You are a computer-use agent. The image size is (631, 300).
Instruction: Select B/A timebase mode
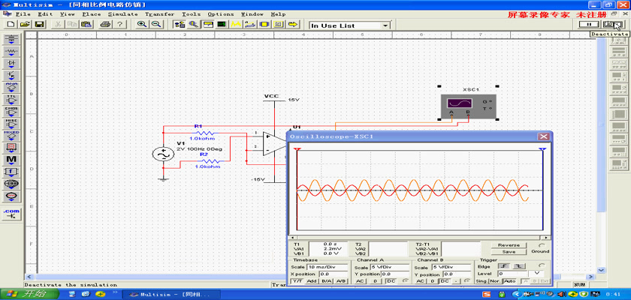click(326, 281)
